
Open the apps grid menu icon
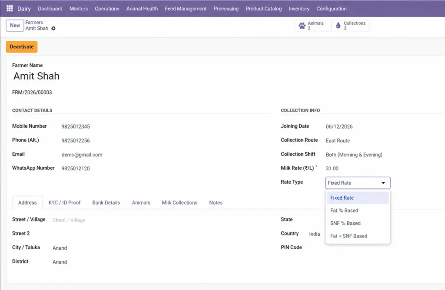[x=10, y=9]
